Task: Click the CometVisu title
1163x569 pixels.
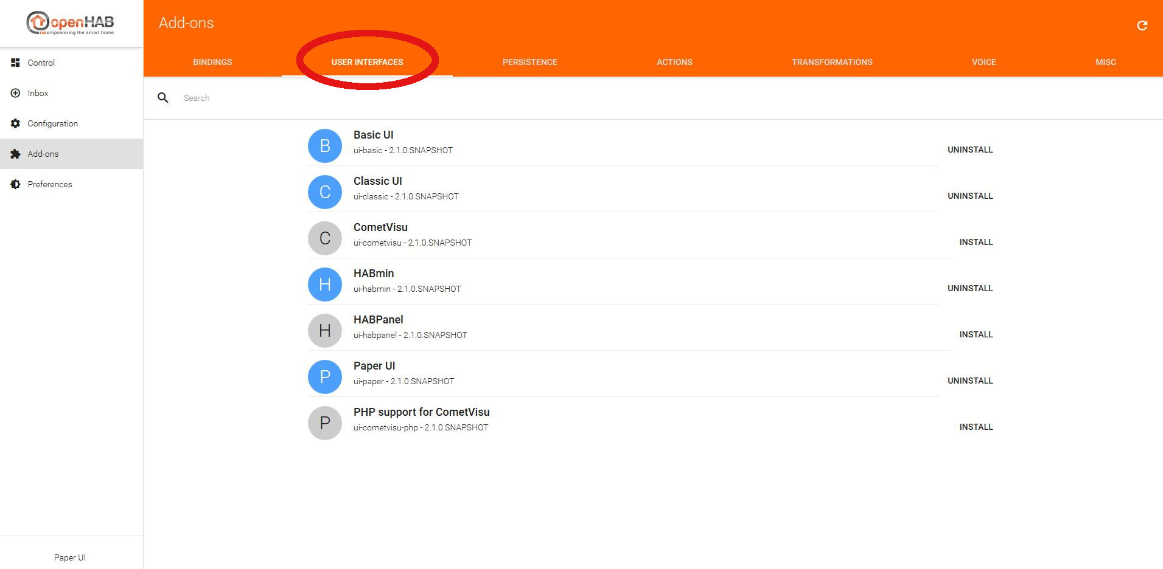Action: coord(380,227)
